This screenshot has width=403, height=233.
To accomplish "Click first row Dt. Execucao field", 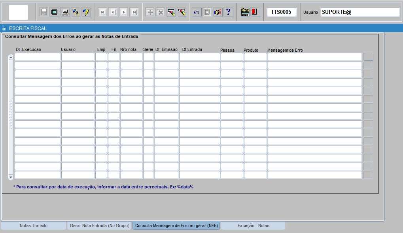I will 38,57.
